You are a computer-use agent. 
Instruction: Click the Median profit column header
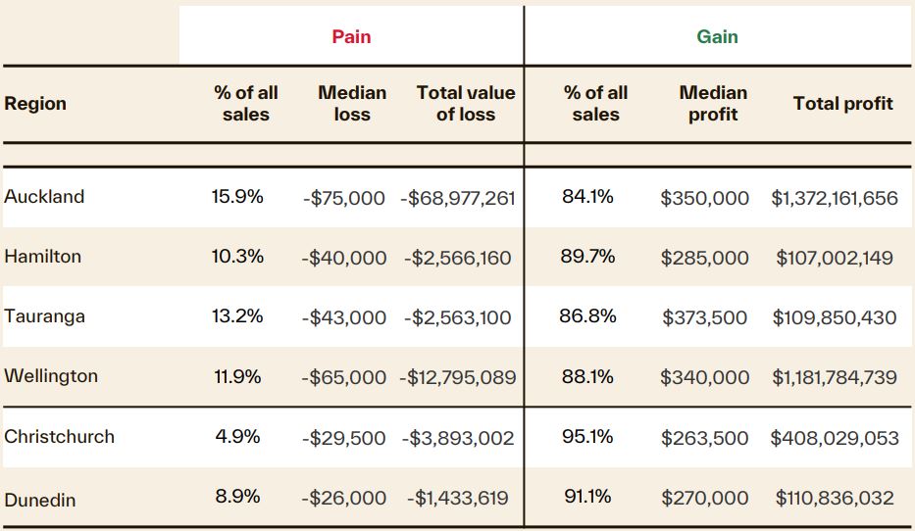click(x=713, y=104)
